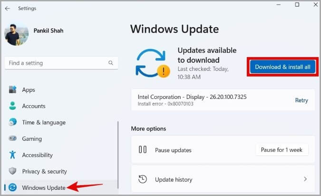Click the large update status sync icon
Image resolution: width=321 pixels, height=196 pixels.
click(153, 63)
